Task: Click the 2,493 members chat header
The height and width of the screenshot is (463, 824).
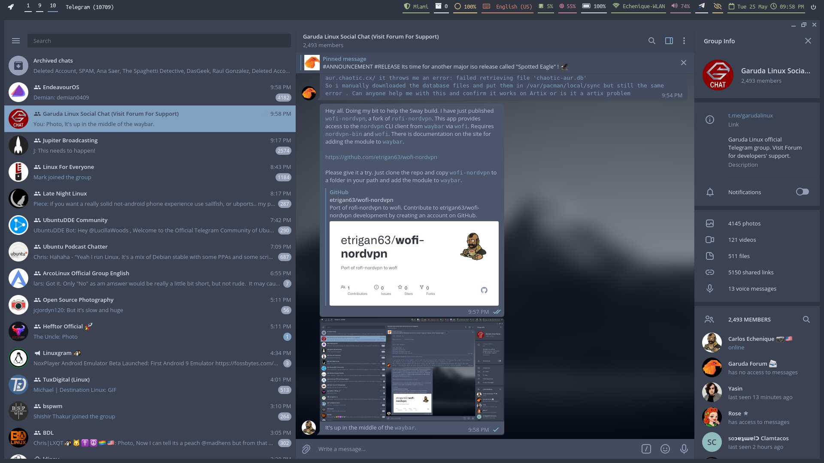Action: tap(323, 45)
